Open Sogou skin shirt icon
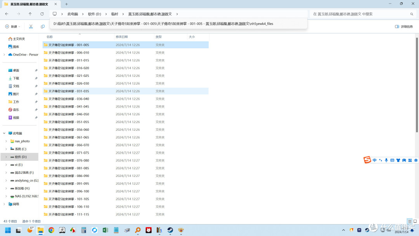Image resolution: width=419 pixels, height=236 pixels. click(x=398, y=160)
